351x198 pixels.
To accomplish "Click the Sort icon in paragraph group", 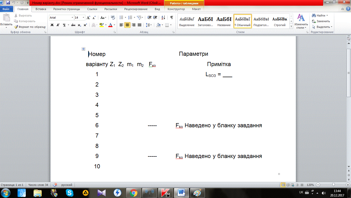I will [x=163, y=18].
